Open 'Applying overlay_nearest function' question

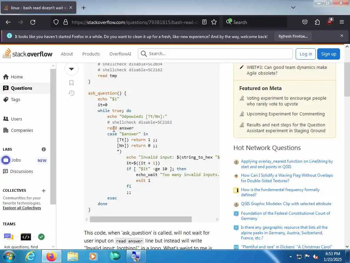pyautogui.click(x=287, y=164)
